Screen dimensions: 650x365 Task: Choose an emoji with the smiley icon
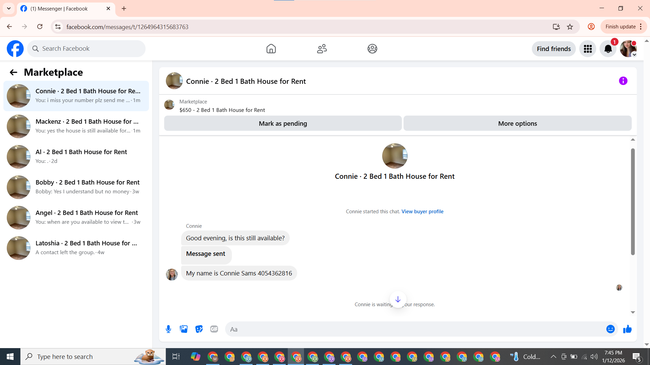click(x=610, y=329)
